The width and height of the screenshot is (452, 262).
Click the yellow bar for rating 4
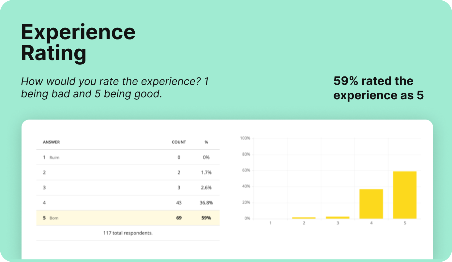[x=371, y=204]
